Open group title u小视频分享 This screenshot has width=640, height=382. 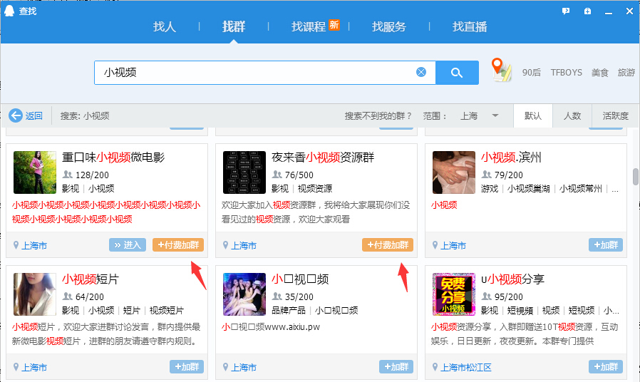(512, 279)
